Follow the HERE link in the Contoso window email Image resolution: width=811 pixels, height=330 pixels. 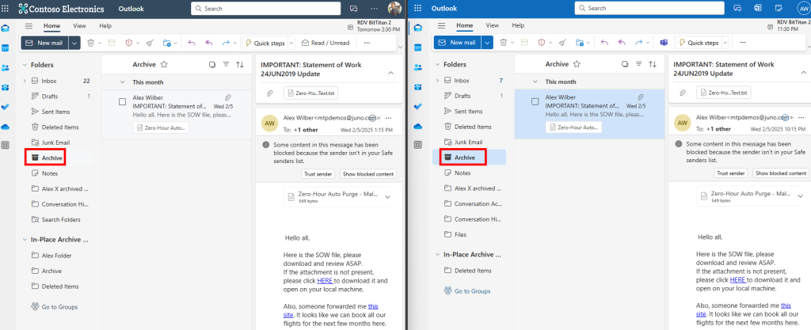(x=325, y=281)
